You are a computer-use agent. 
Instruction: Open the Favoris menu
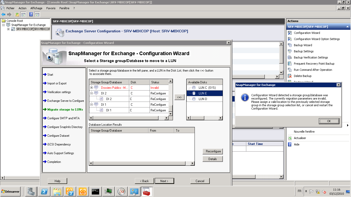[x=51, y=8]
